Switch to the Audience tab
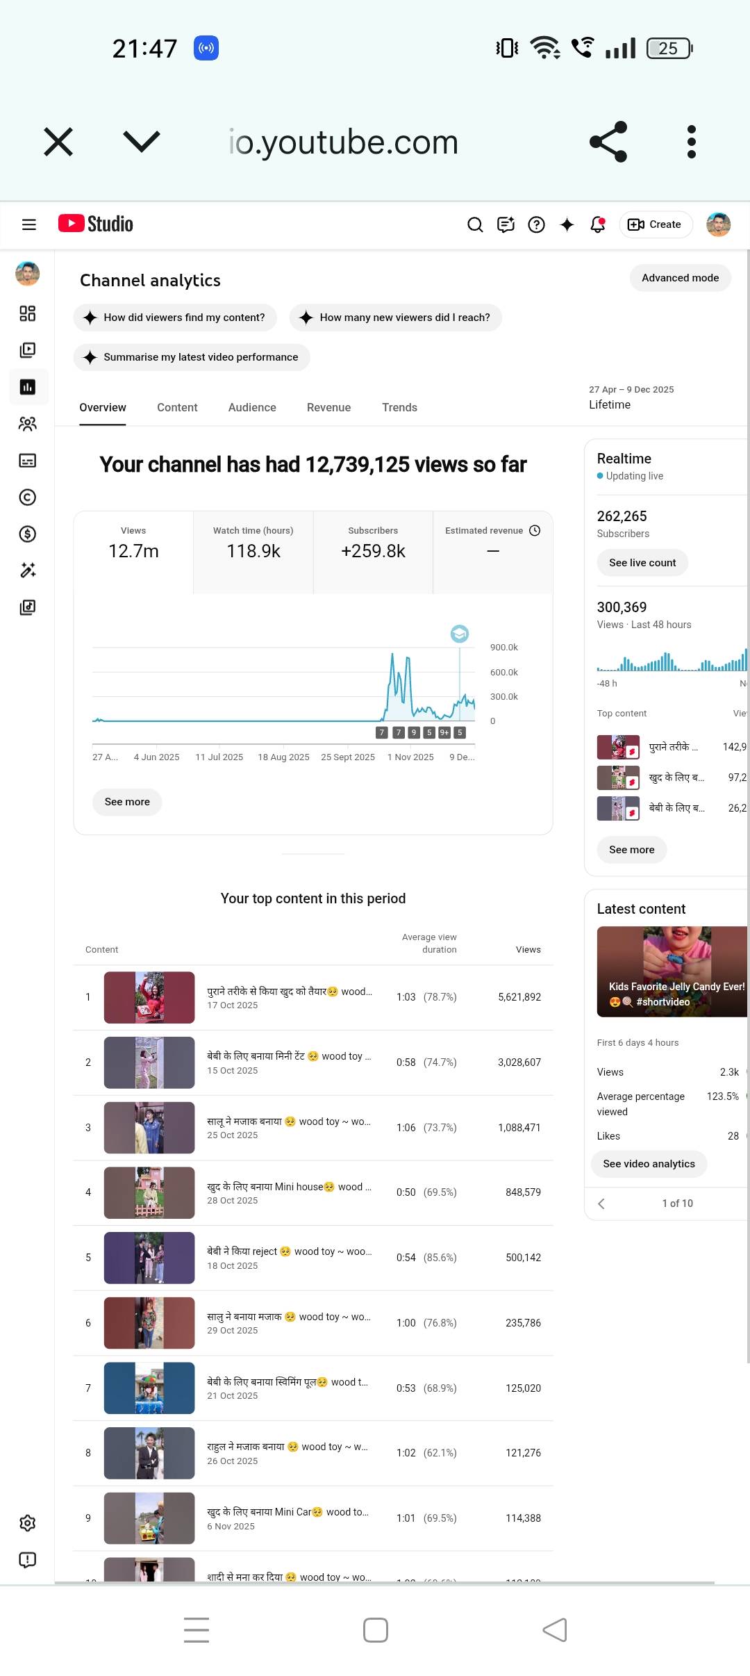750x1676 pixels. click(252, 408)
